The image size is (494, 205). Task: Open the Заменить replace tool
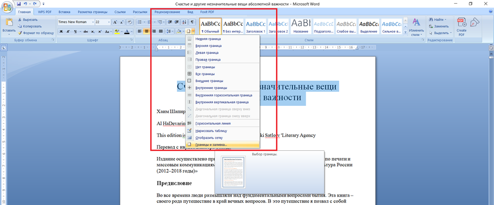(439, 26)
